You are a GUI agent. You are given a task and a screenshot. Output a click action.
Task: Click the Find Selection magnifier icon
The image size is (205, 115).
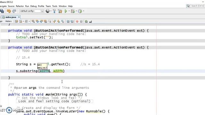(x=33, y=21)
